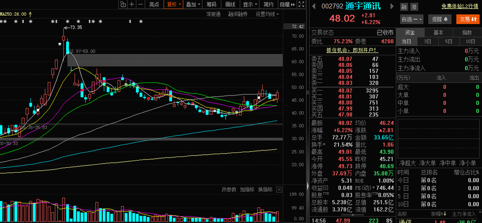This screenshot has height=223, width=482.
Task: Open the 设置均线 dropdown
Action: coord(267,14)
